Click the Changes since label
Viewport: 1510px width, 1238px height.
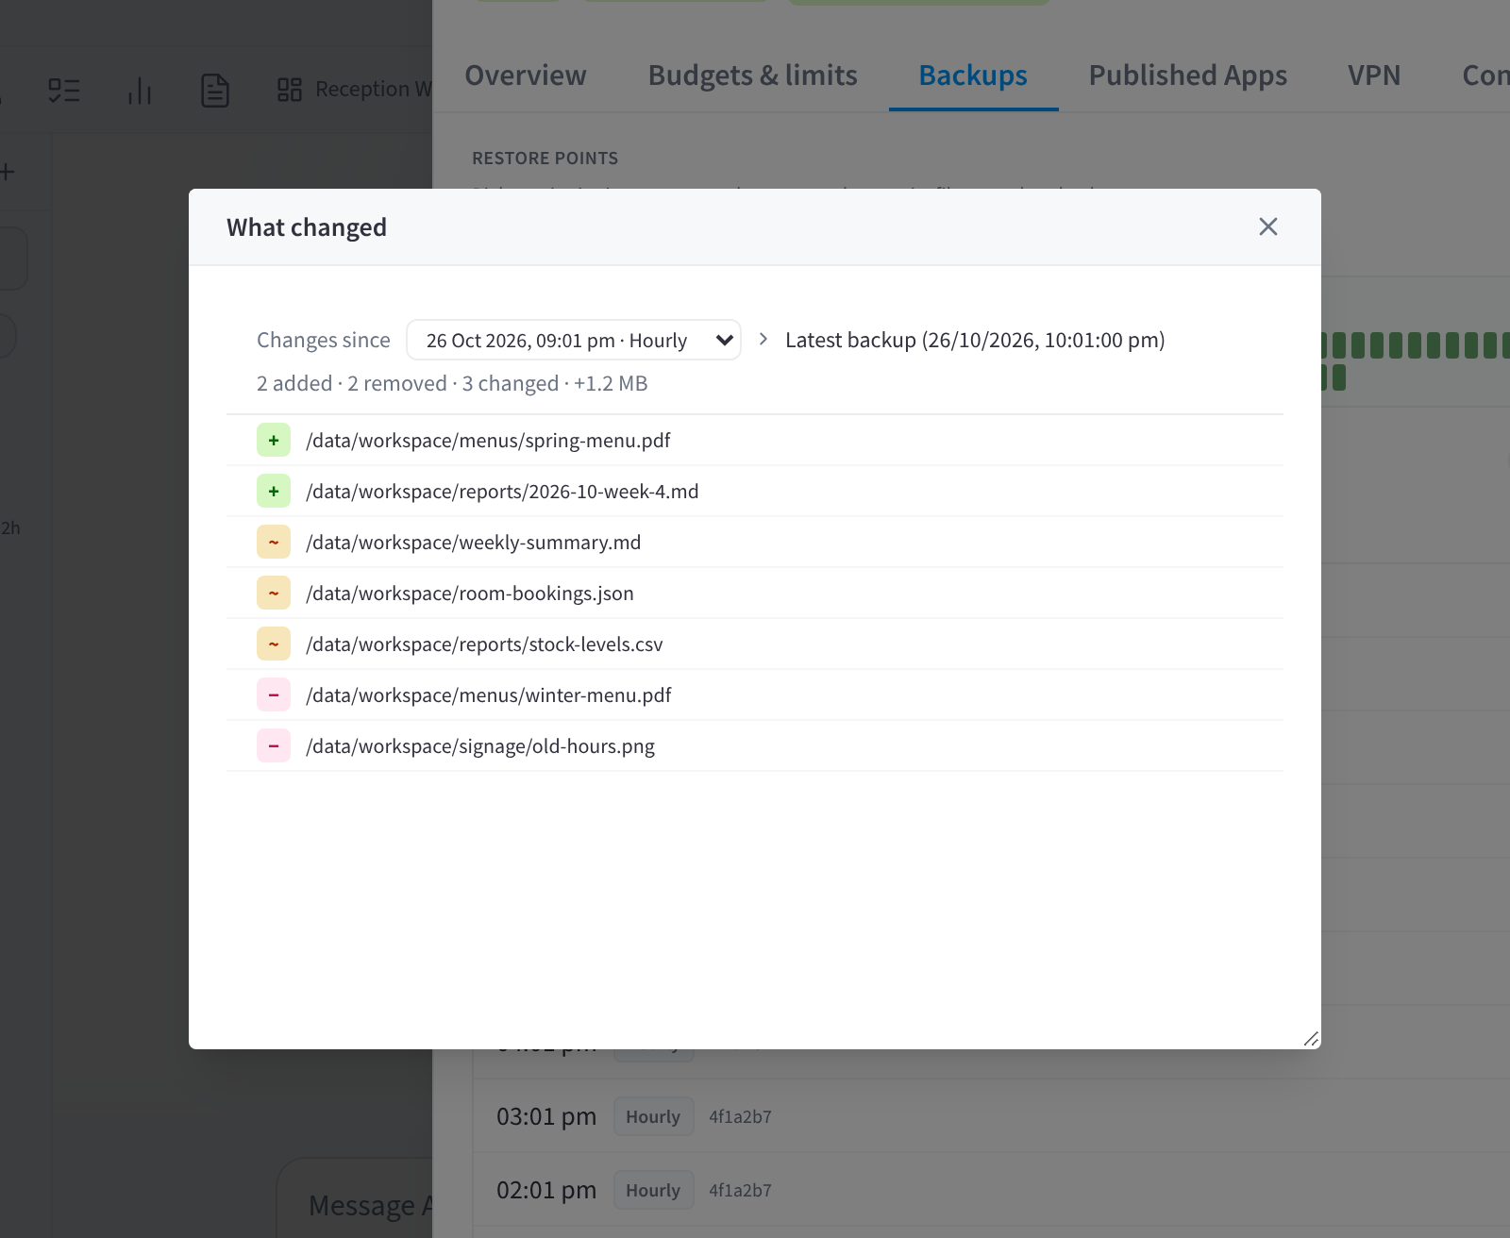(x=324, y=340)
